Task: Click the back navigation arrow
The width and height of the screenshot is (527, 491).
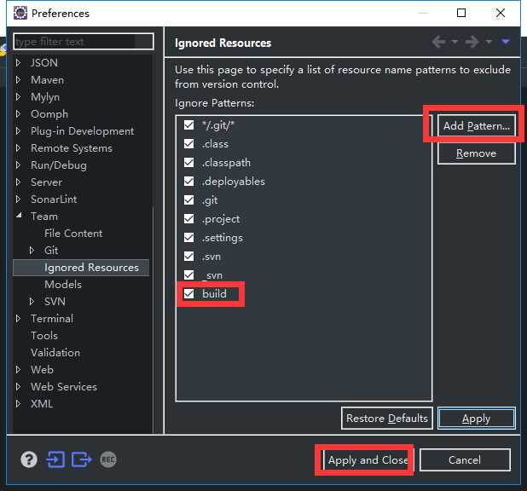Action: (x=438, y=42)
